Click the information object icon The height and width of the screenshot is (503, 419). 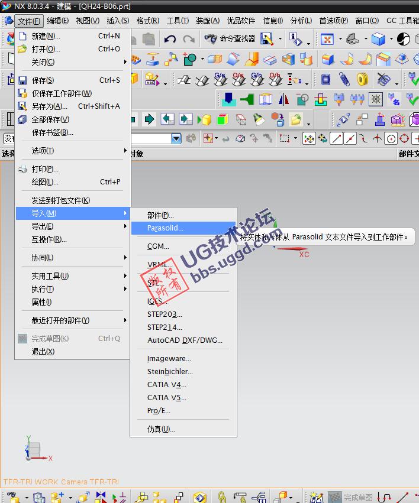(x=295, y=39)
